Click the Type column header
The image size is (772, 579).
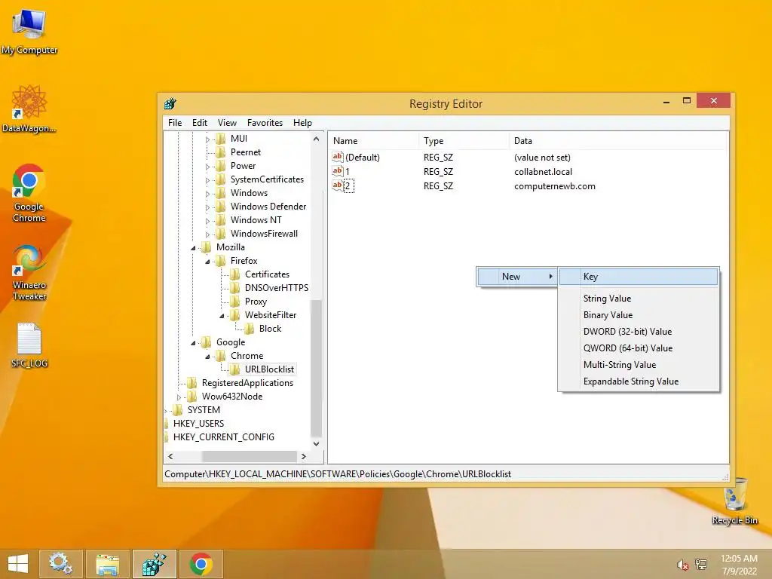click(x=464, y=141)
